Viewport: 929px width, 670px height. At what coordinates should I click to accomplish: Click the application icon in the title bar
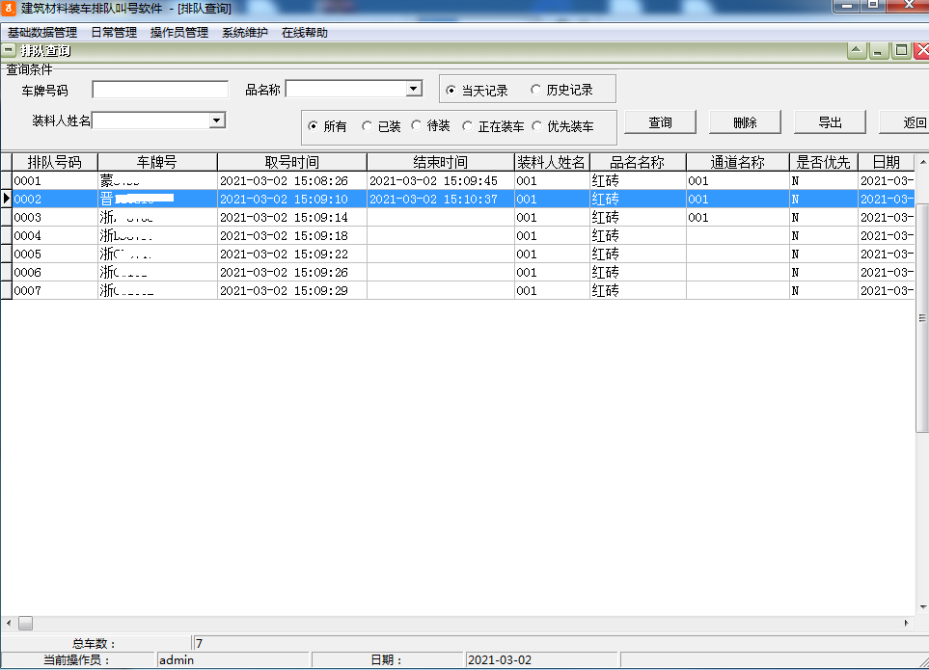10,9
